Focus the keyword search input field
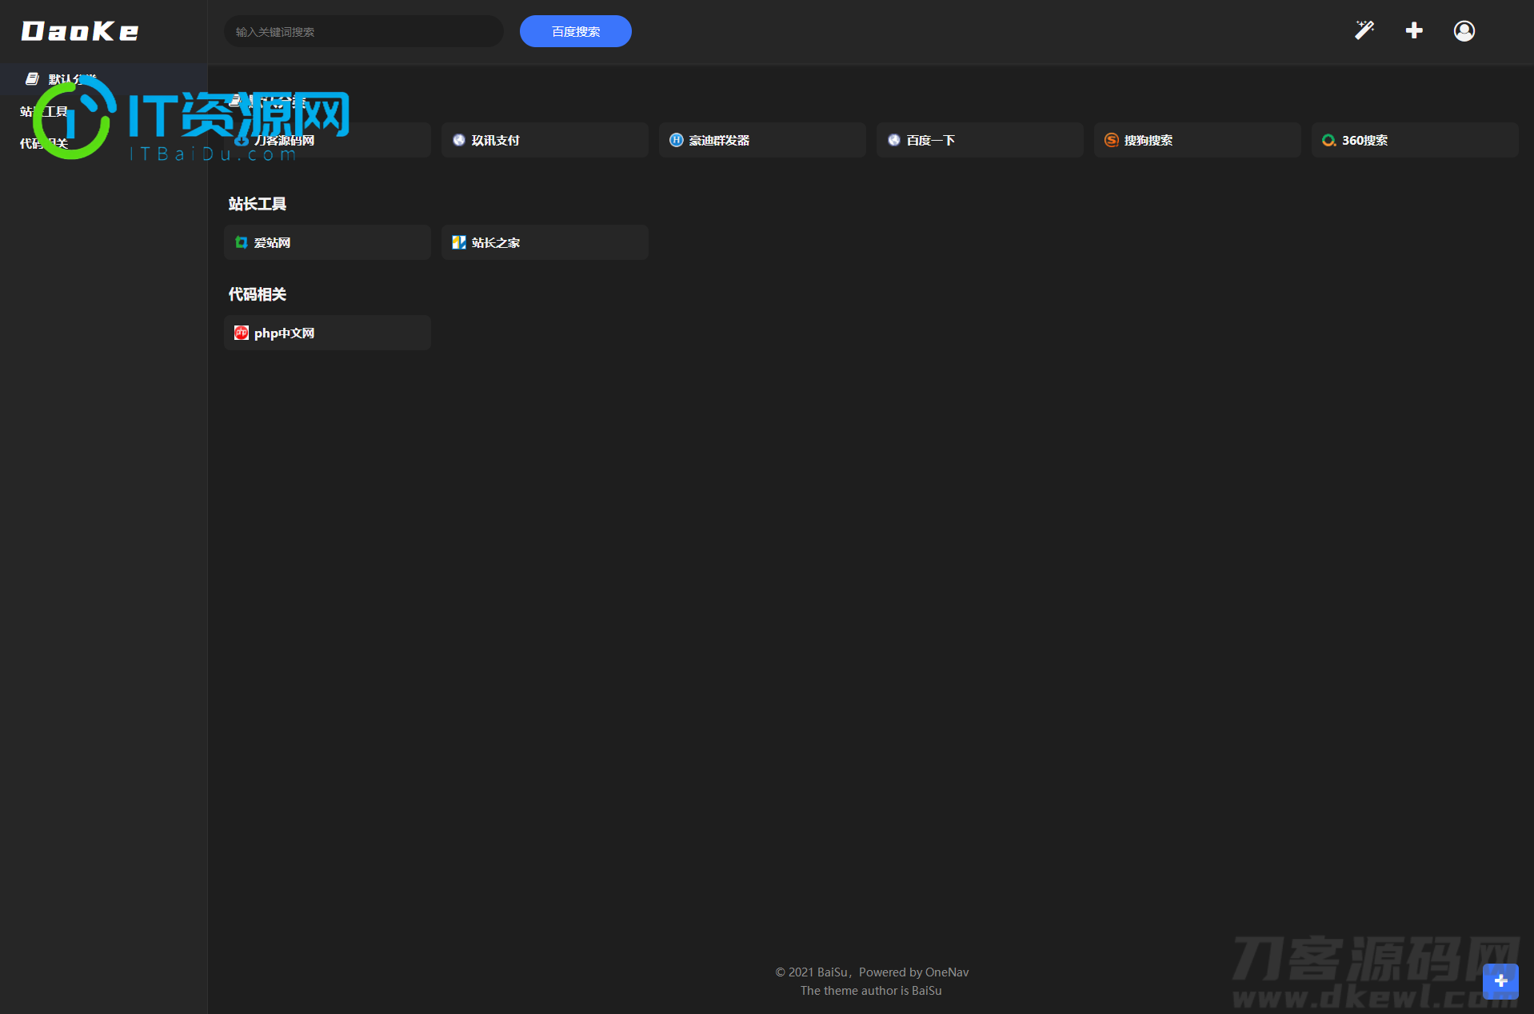 (364, 31)
